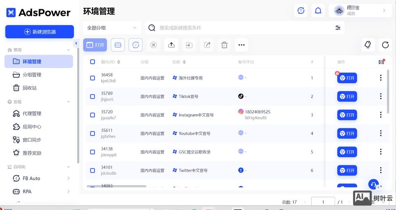Open 代理管理 in the sidebar
The height and width of the screenshot is (210, 396).
39,113
